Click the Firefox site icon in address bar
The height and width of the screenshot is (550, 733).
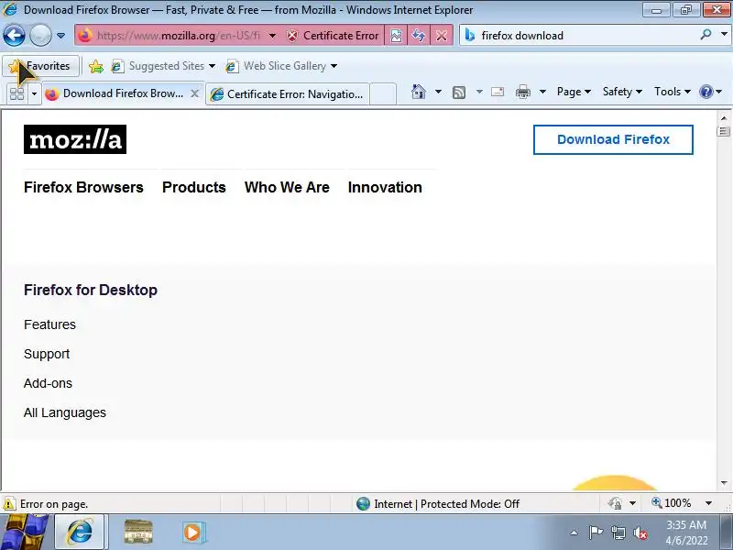(85, 36)
